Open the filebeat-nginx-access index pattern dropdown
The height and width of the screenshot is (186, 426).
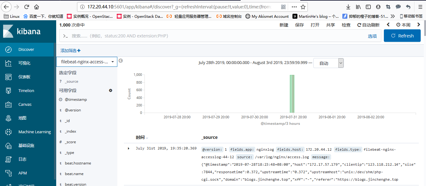click(87, 62)
